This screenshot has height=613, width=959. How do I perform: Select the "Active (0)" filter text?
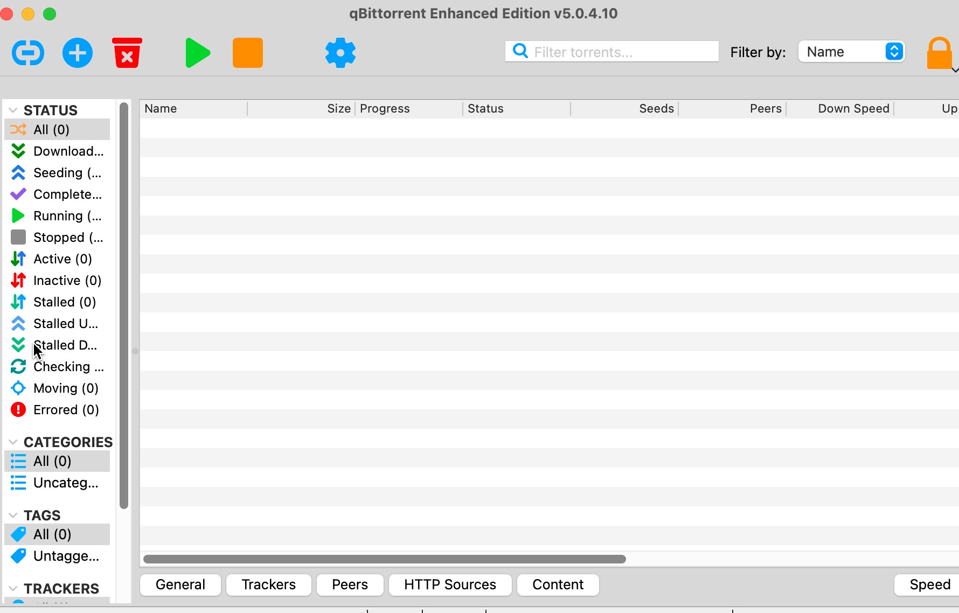tap(62, 259)
